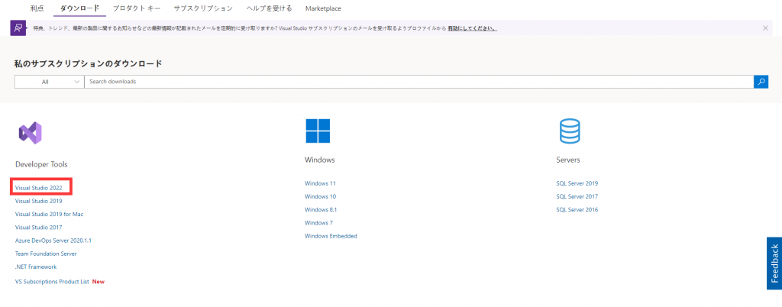Click the Search downloads input field
This screenshot has height=307, width=782.
pyautogui.click(x=418, y=82)
